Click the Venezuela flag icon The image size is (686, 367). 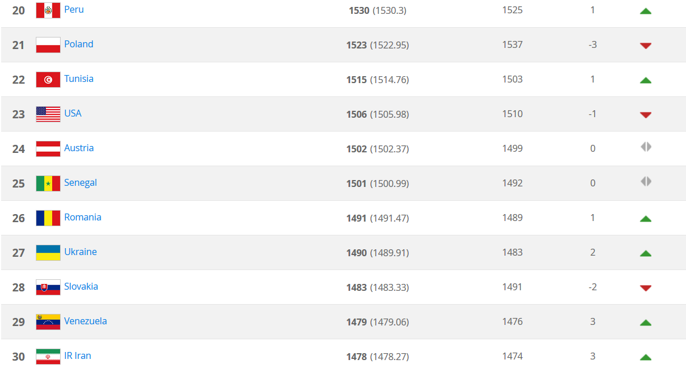point(48,322)
